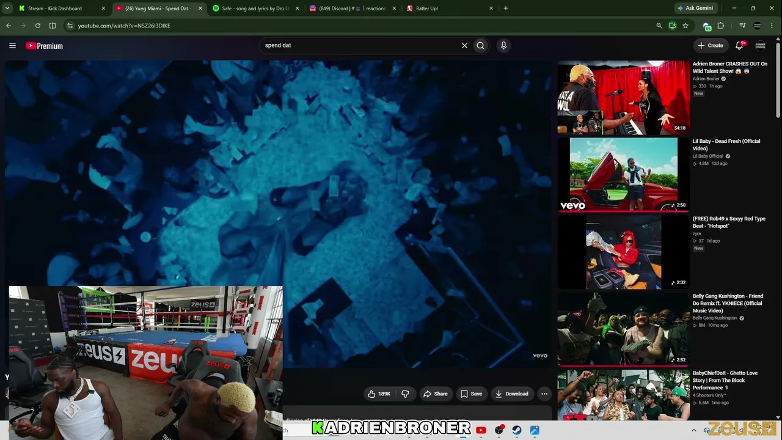Toggle the browser split view icon
Screen dimensions: 782x440
[x=53, y=26]
